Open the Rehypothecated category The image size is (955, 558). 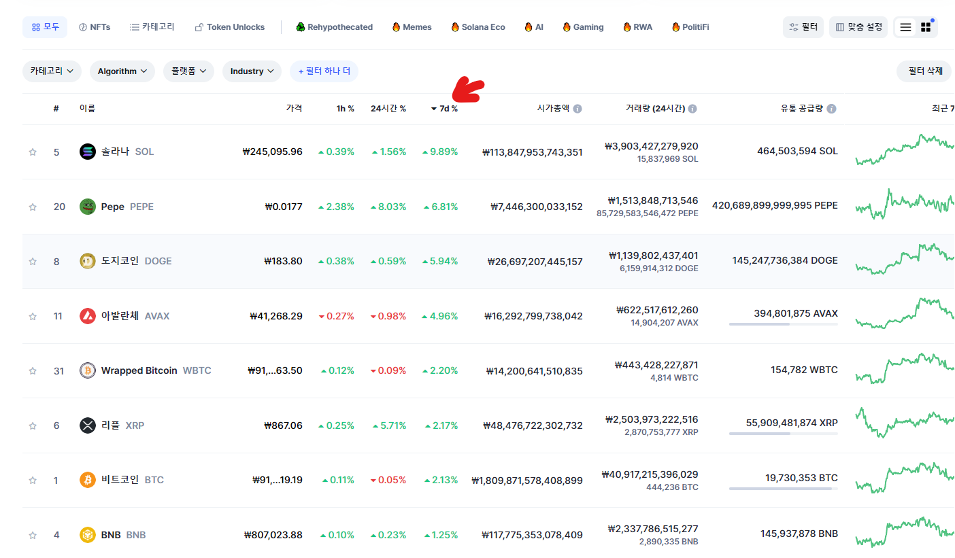[x=334, y=27]
